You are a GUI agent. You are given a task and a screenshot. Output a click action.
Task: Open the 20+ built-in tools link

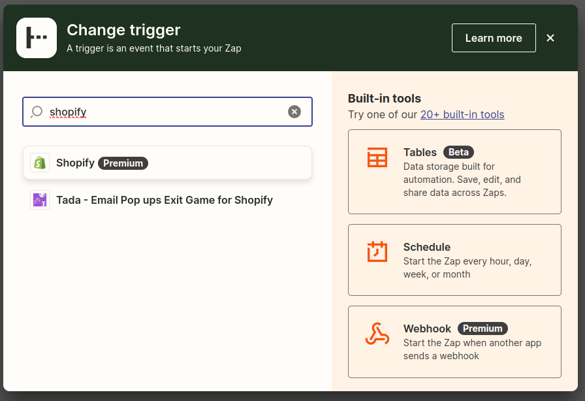click(x=462, y=115)
